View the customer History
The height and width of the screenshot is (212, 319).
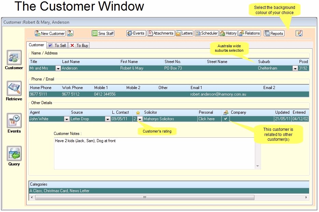(228, 33)
